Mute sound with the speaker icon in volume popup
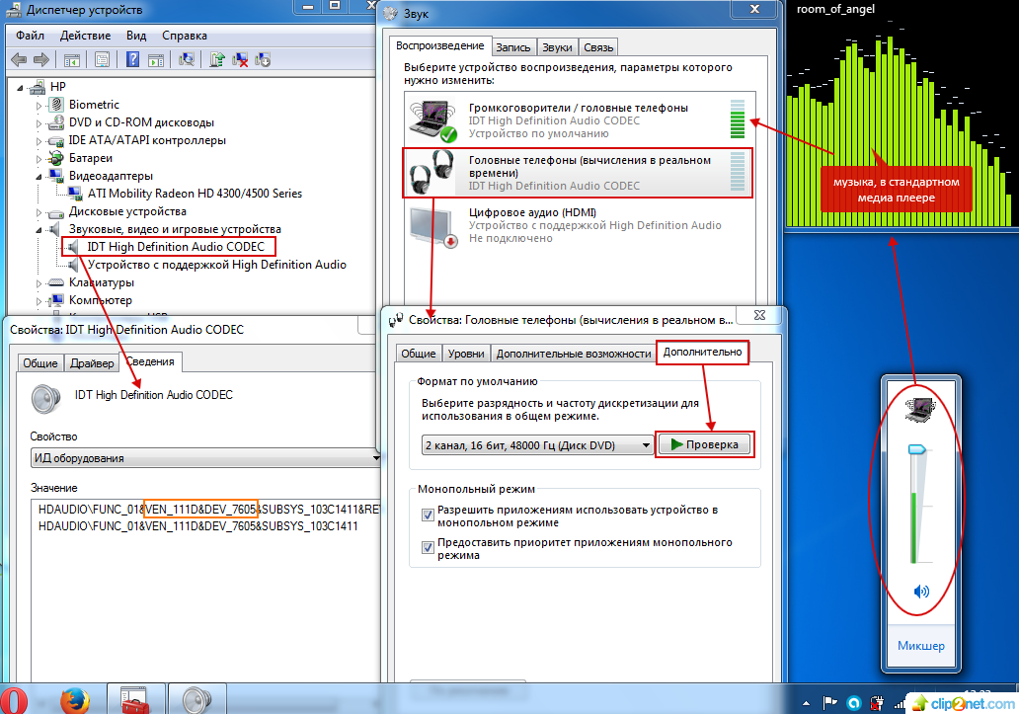This screenshot has height=714, width=1019. tap(921, 592)
